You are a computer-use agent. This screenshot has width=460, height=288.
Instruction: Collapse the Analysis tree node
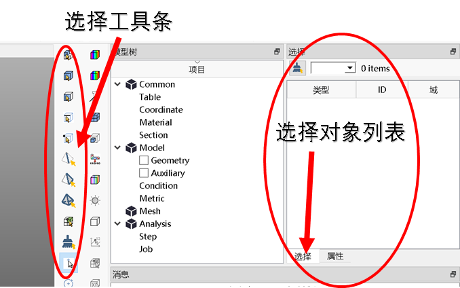point(118,224)
